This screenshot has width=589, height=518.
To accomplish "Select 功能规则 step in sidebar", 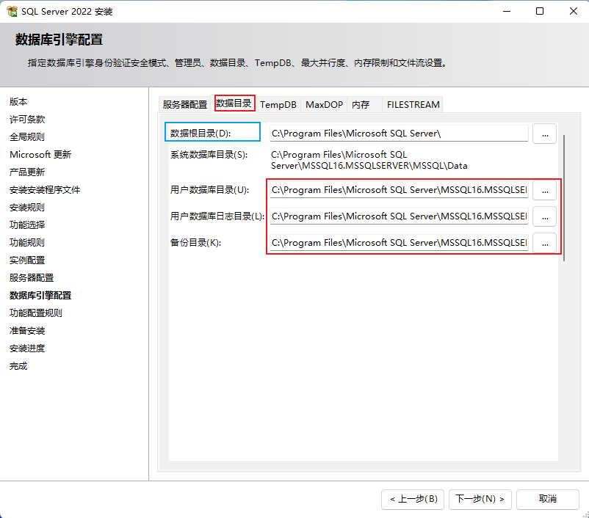I will tap(27, 242).
